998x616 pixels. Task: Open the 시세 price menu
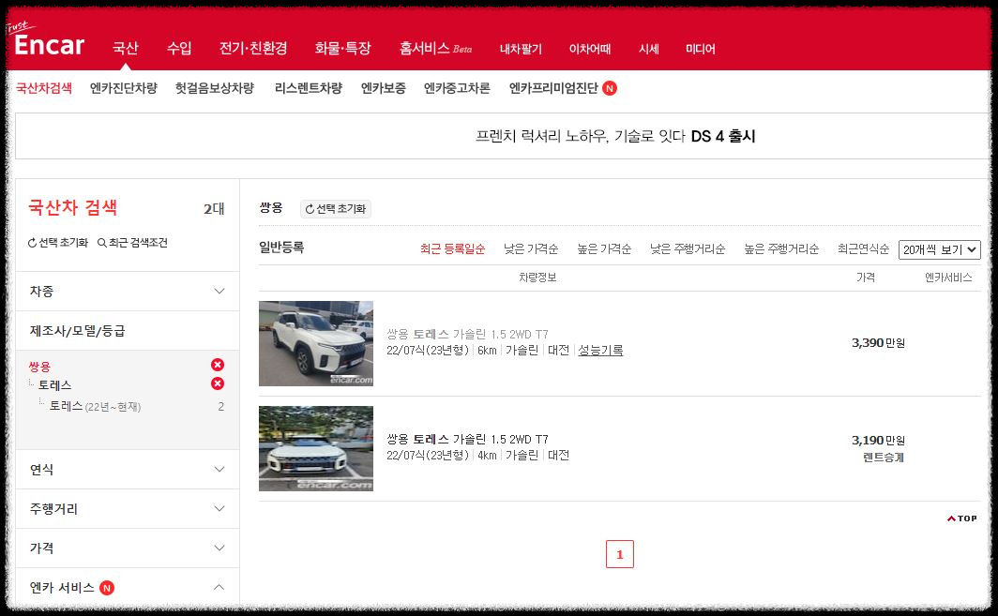click(648, 49)
